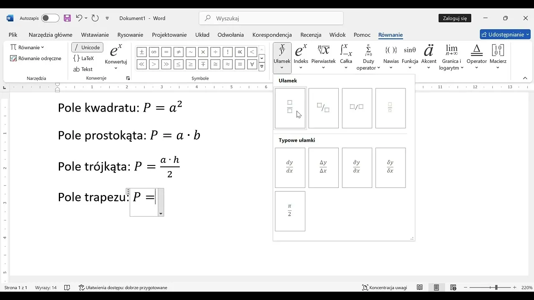
Task: Open the Recenzja tab
Action: pyautogui.click(x=311, y=35)
